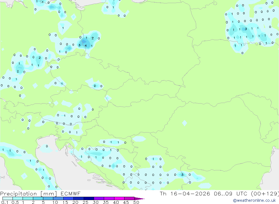Click the 15–20 mm legend swatch

(x=69, y=198)
